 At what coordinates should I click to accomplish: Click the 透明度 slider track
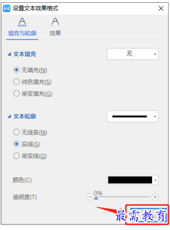coord(122,197)
